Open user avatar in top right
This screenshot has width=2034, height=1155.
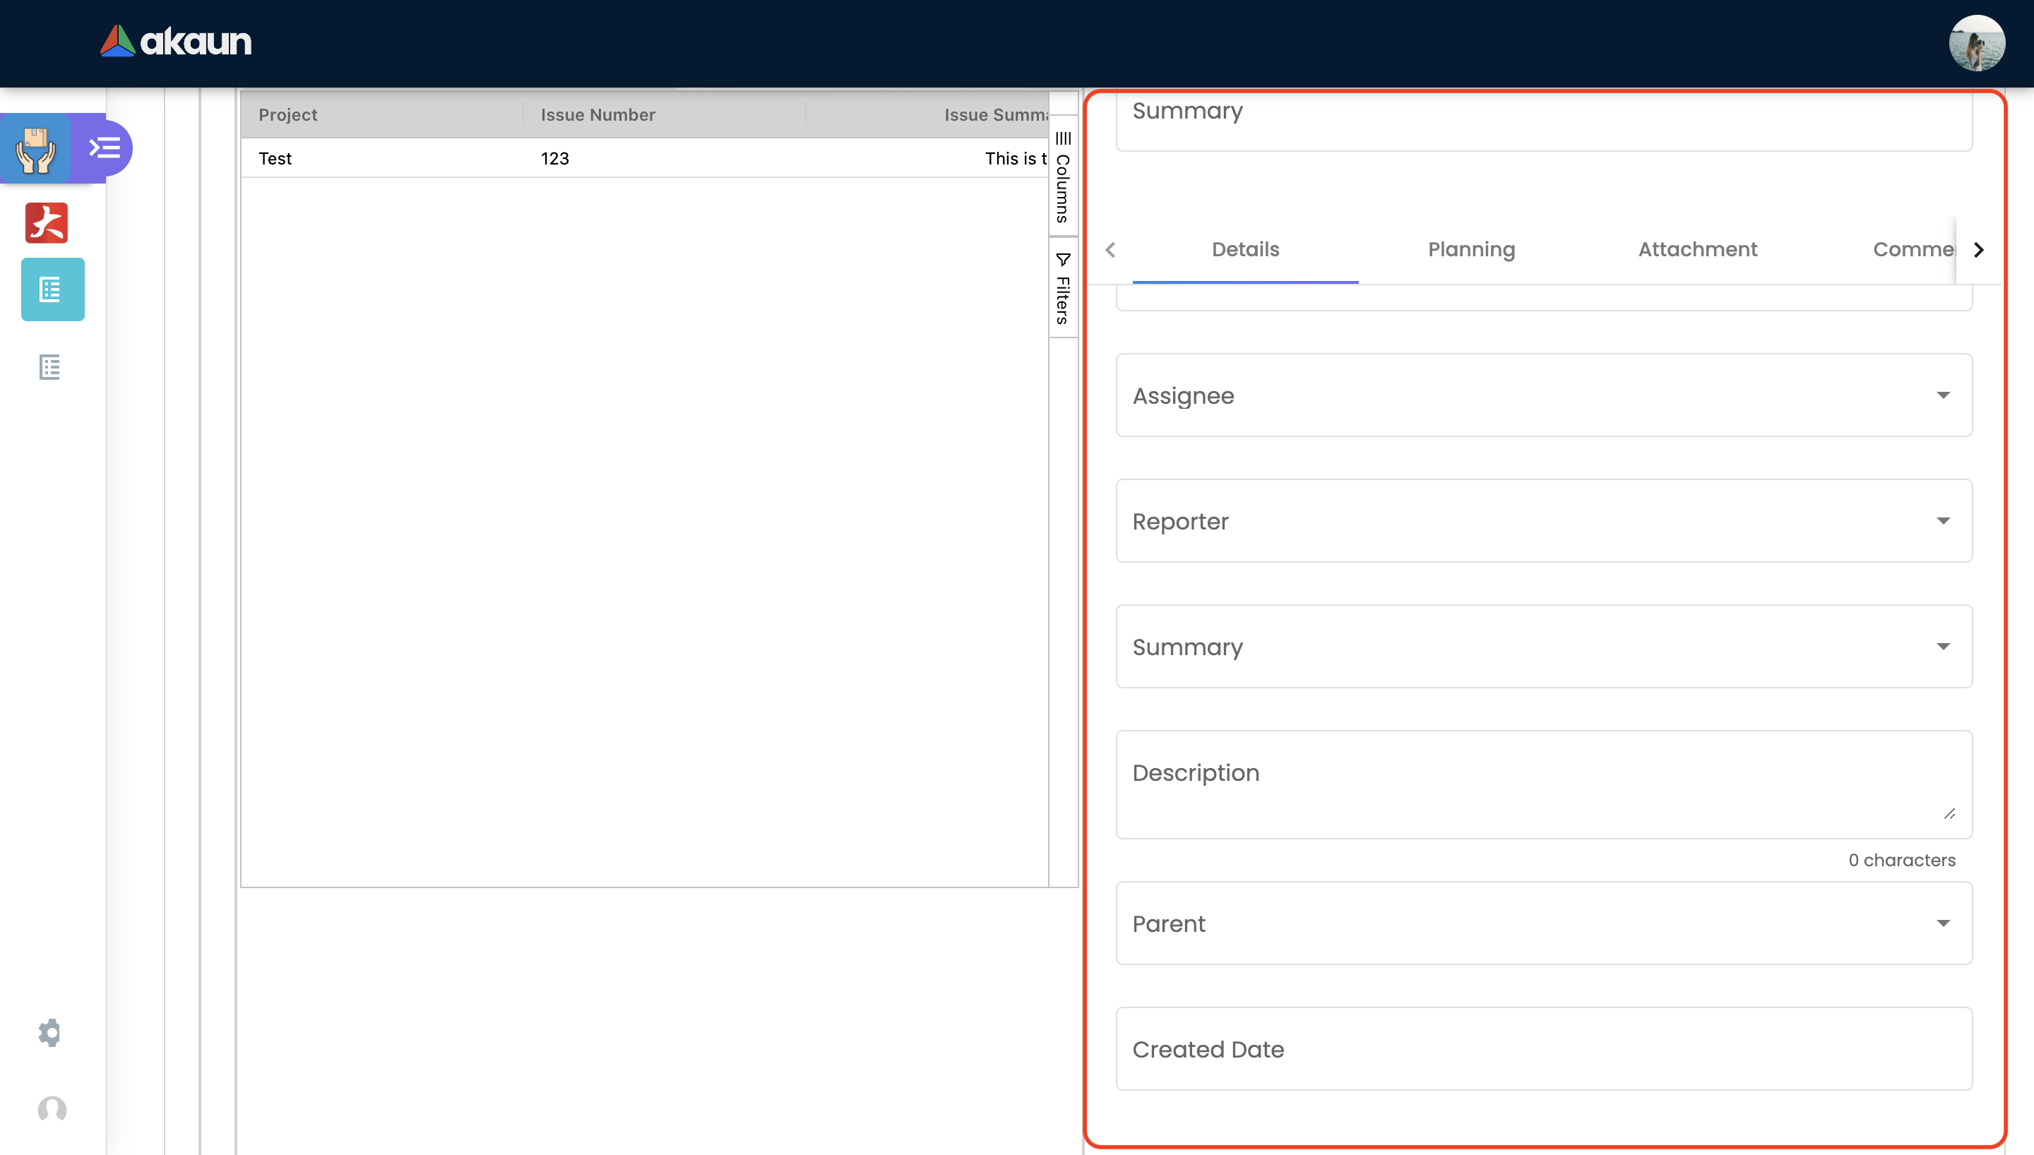[1976, 43]
